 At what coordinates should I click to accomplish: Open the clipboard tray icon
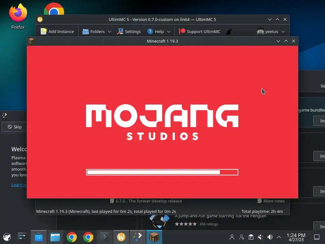tap(251, 237)
